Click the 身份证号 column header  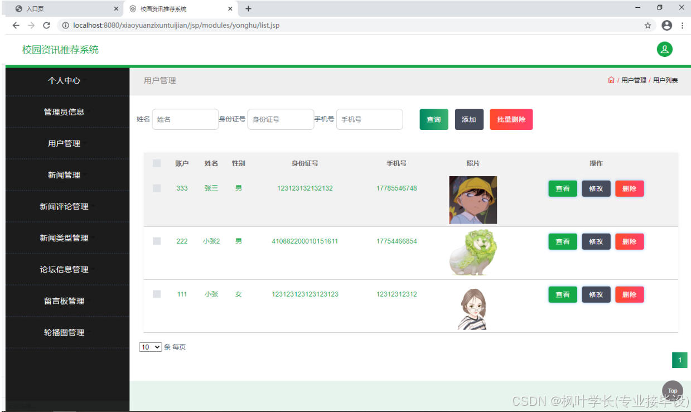coord(305,163)
